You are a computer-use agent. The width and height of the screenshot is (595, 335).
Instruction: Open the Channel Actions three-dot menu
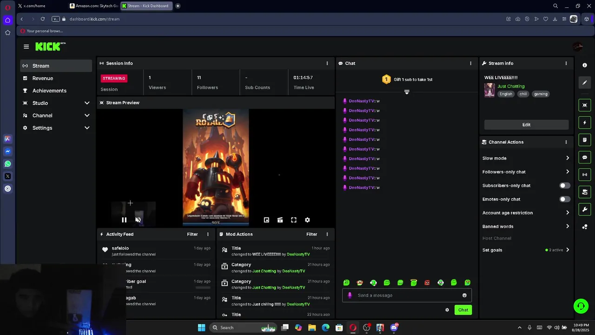click(566, 142)
